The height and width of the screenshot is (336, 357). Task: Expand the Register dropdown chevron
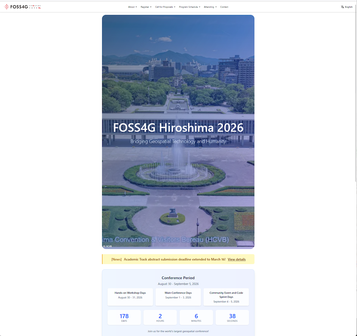151,7
